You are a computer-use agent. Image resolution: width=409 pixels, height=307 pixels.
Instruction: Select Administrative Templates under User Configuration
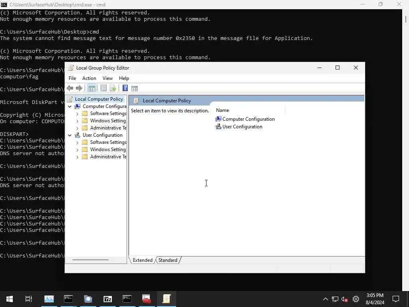pos(108,157)
